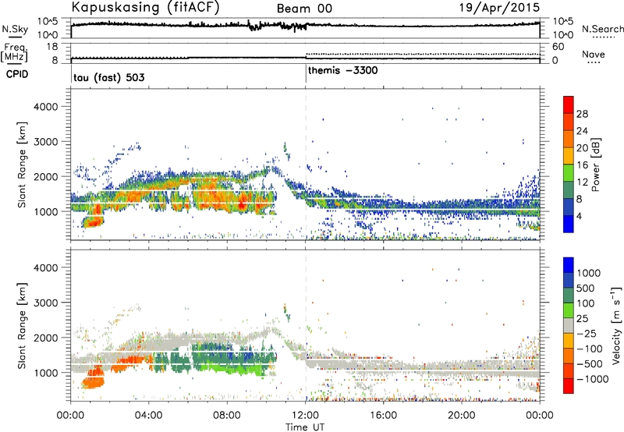Click the '-100' velocity scale value

[x=590, y=349]
